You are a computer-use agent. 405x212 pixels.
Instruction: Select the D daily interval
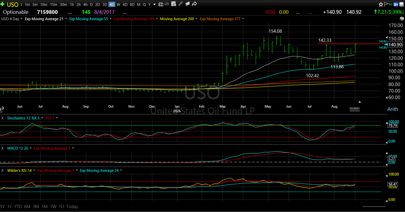[91, 4]
